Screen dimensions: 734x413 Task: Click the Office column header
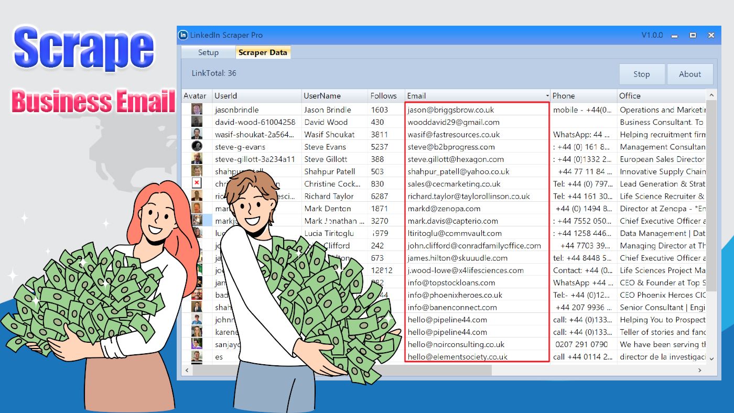click(x=629, y=96)
